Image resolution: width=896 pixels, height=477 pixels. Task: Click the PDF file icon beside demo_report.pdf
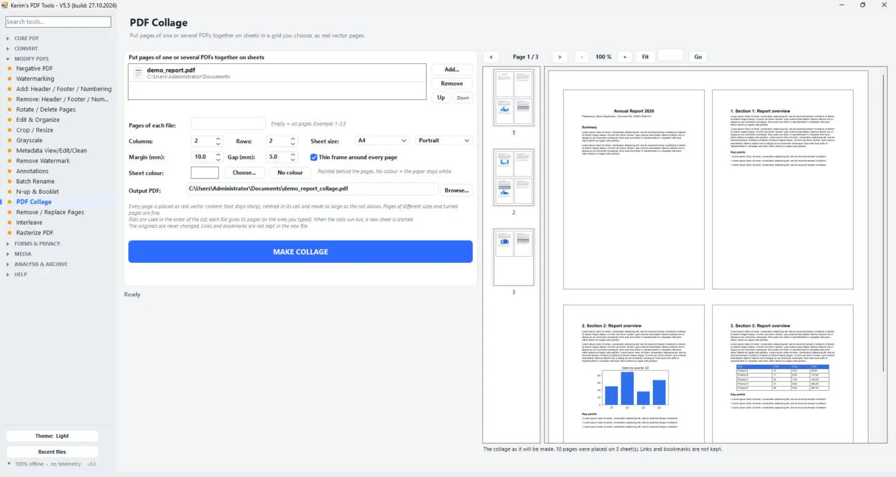[x=138, y=73]
